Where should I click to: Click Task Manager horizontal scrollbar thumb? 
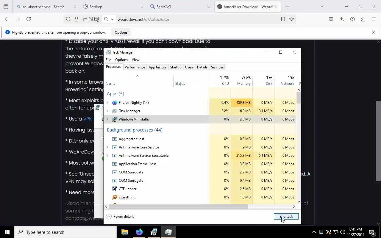[x=179, y=206]
